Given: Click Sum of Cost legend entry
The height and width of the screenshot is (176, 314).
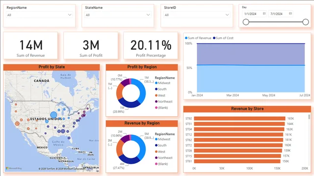Looking at the screenshot, I should (x=223, y=38).
